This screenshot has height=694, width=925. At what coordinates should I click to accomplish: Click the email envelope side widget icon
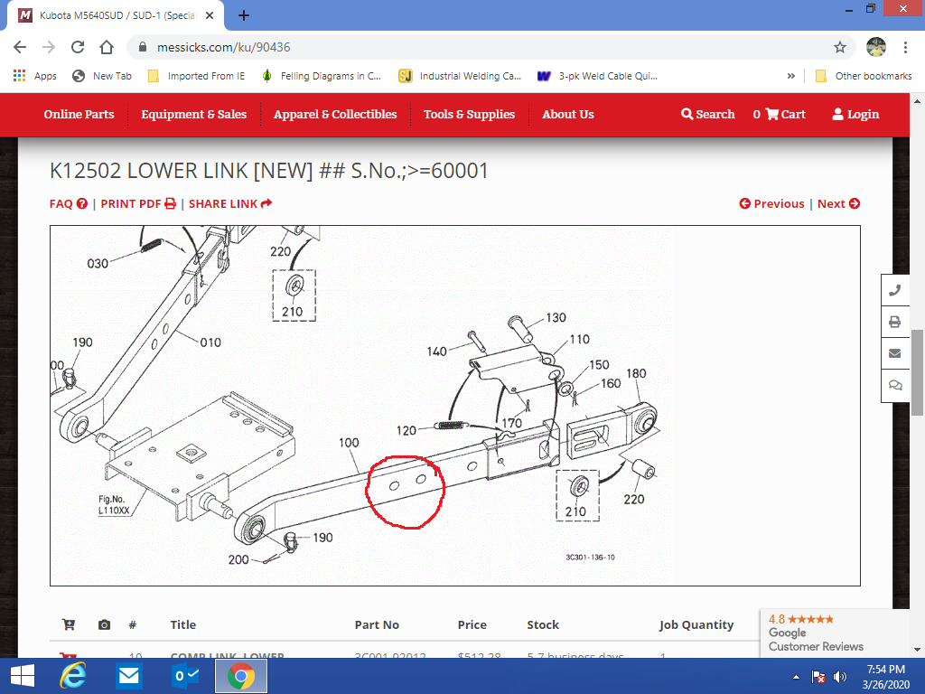point(895,353)
